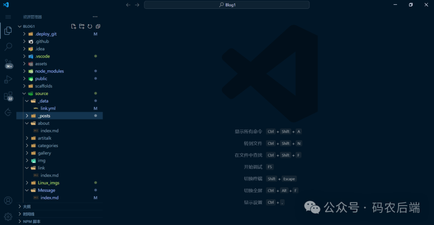Go forward using the right arrow
The width and height of the screenshot is (434, 225).
coord(137,5)
